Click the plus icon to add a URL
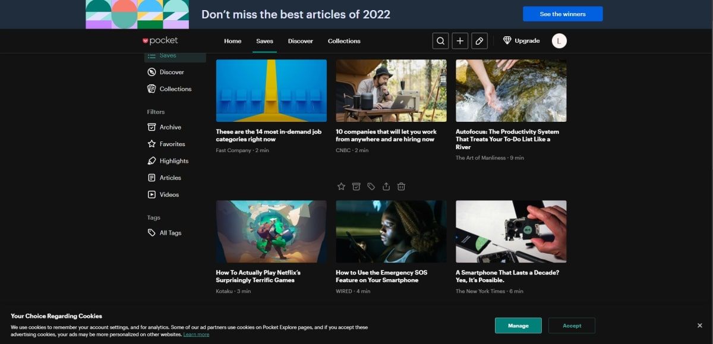713x344 pixels. [x=460, y=41]
